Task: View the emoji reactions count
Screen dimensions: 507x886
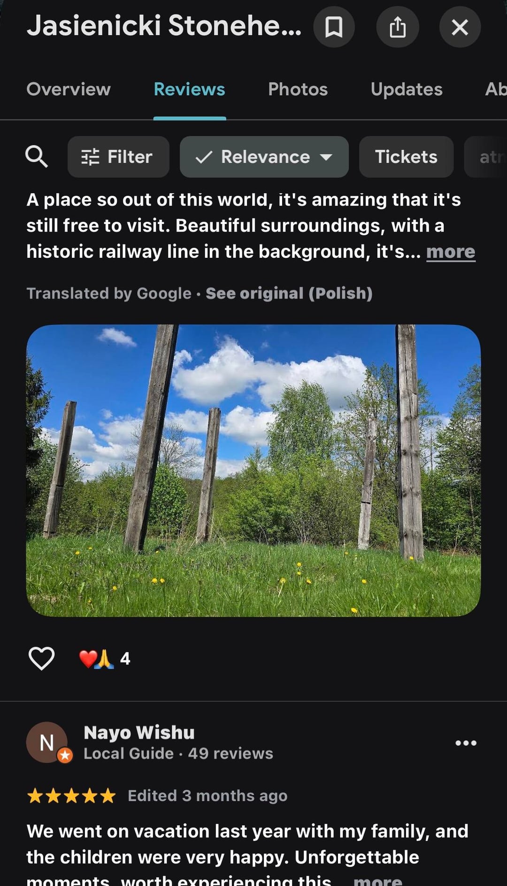Action: click(105, 658)
